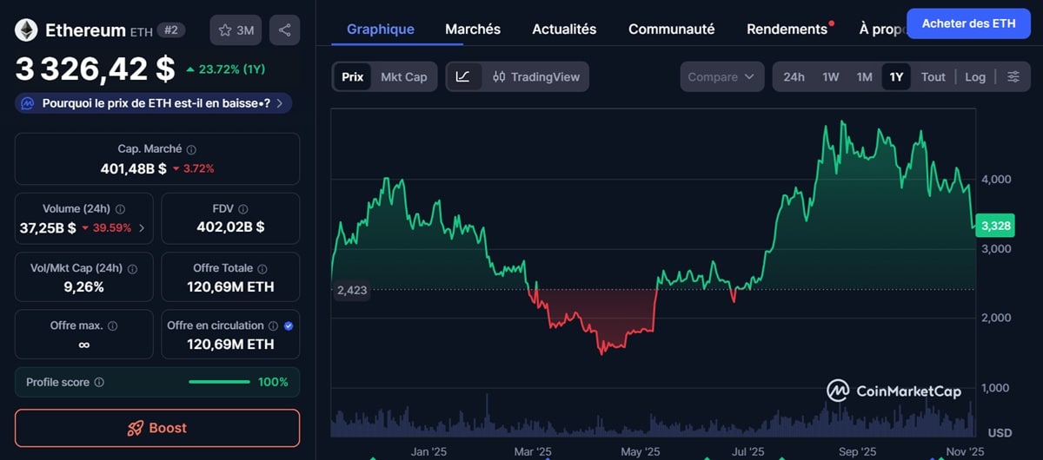Select the line chart icon

click(463, 76)
